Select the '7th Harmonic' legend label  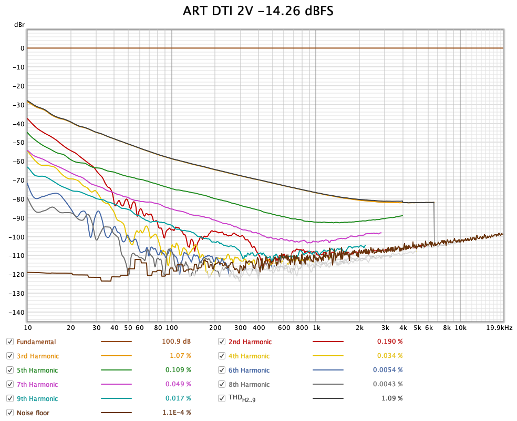pos(37,384)
